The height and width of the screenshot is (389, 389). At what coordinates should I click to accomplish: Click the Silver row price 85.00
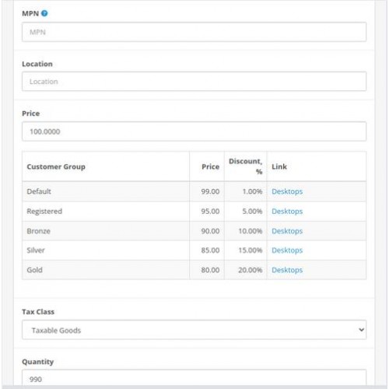pos(210,251)
